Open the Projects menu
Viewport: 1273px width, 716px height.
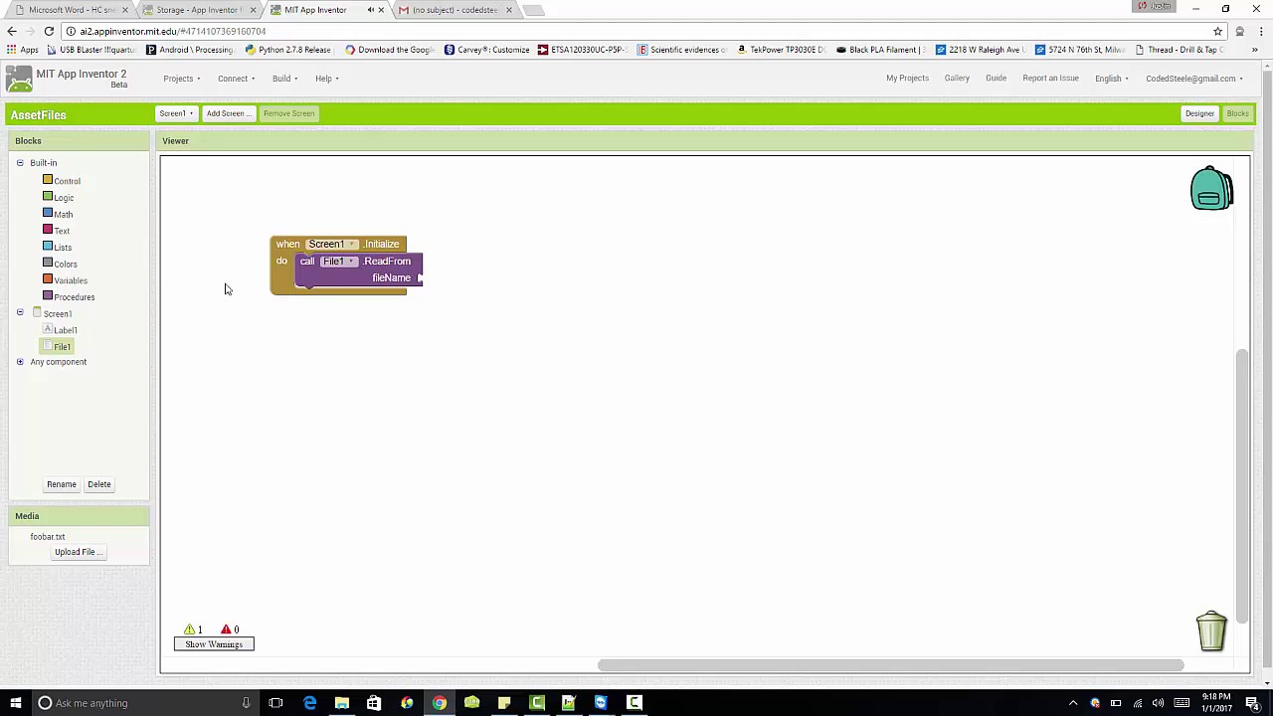[x=182, y=79]
